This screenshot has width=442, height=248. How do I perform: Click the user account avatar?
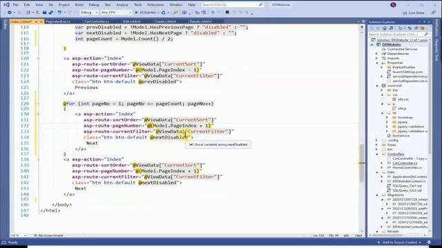[x=393, y=5]
